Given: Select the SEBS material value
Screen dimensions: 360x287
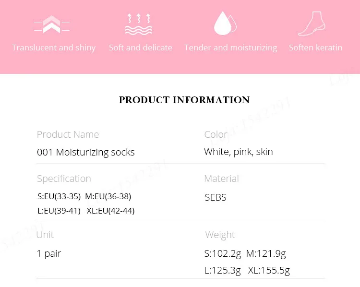Looking at the screenshot, I should coord(216,197).
